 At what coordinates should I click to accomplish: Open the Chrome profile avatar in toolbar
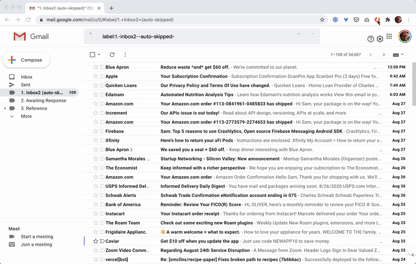pyautogui.click(x=398, y=20)
